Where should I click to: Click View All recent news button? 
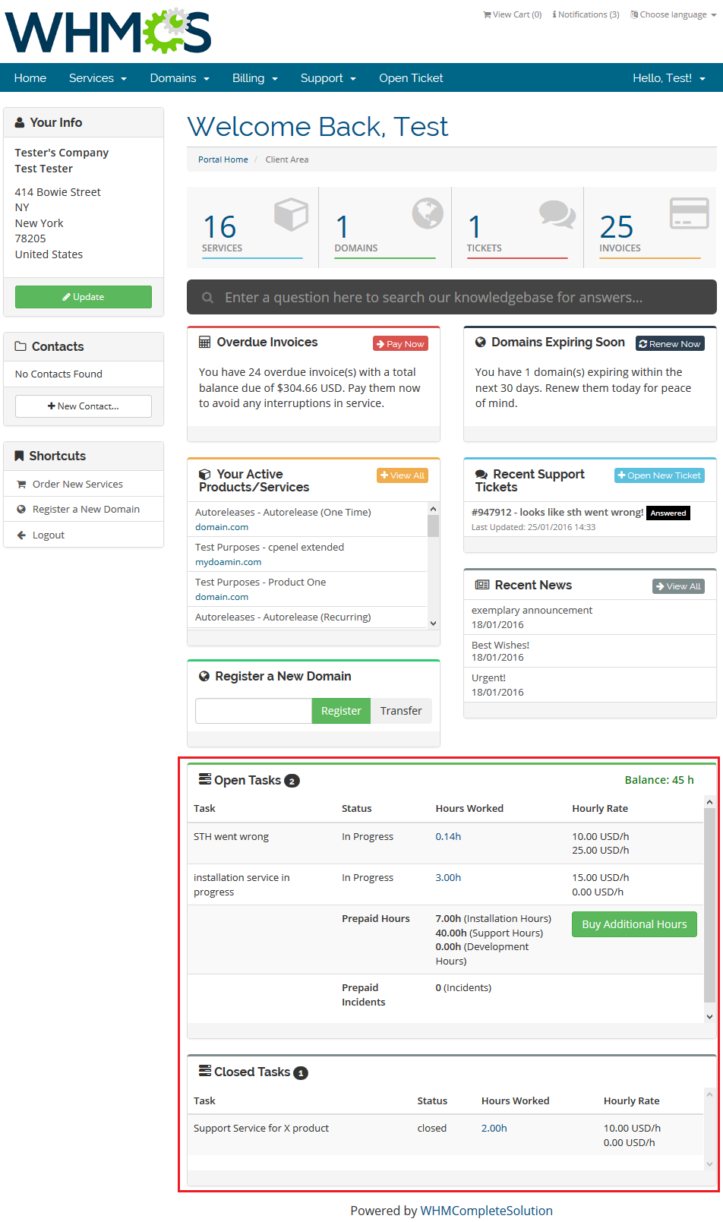679,586
